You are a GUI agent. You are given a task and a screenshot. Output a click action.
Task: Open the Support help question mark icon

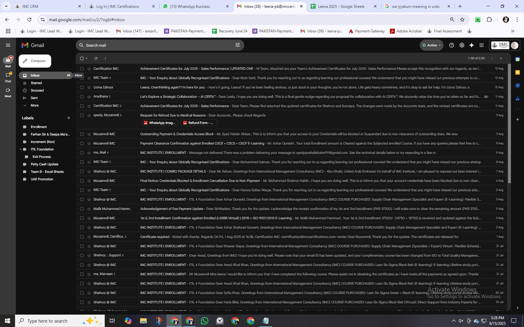(x=451, y=45)
